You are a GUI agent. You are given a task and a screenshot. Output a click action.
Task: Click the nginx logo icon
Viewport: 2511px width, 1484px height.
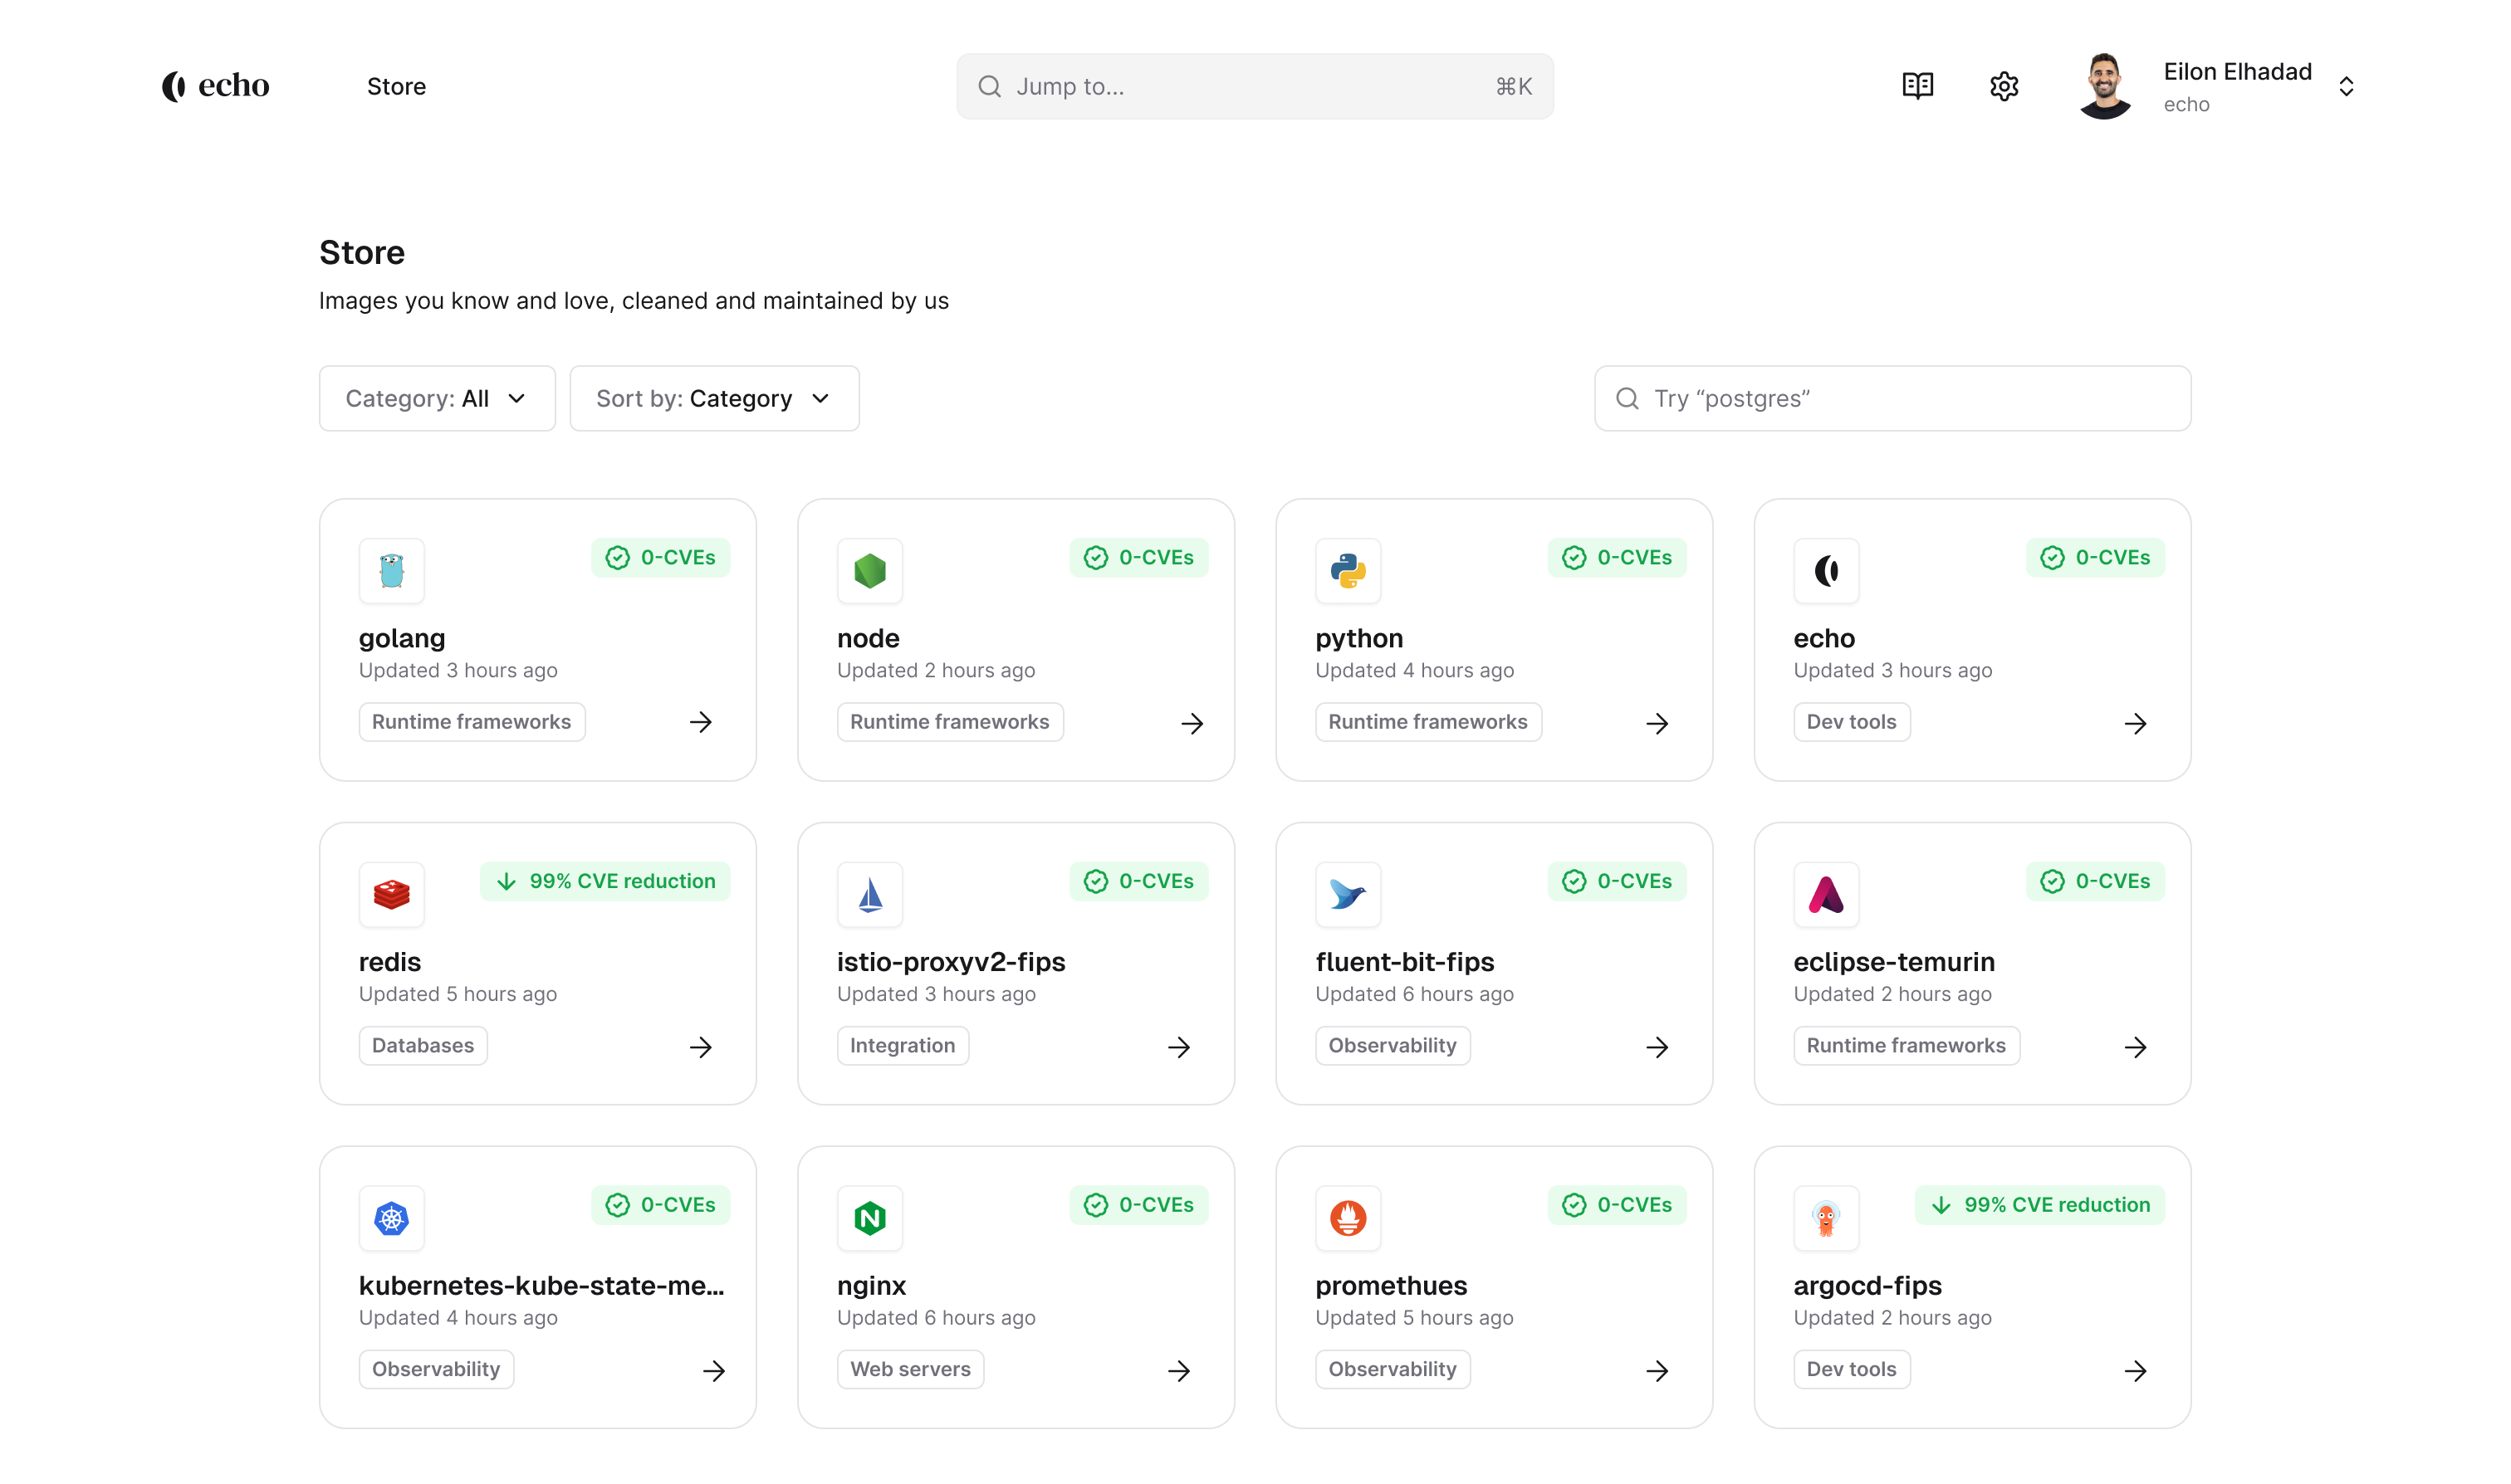869,1218
